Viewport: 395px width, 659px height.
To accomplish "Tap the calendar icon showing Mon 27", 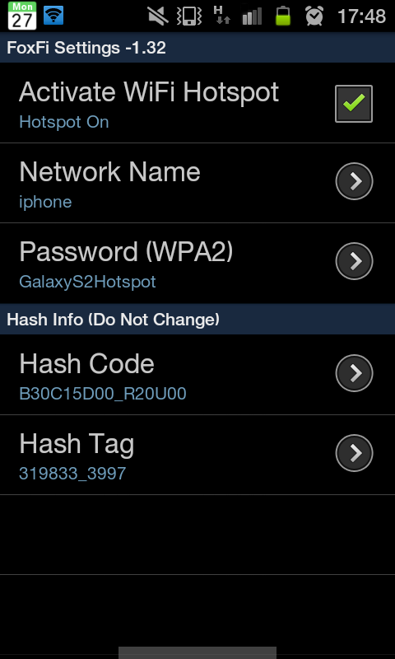I will tap(22, 16).
